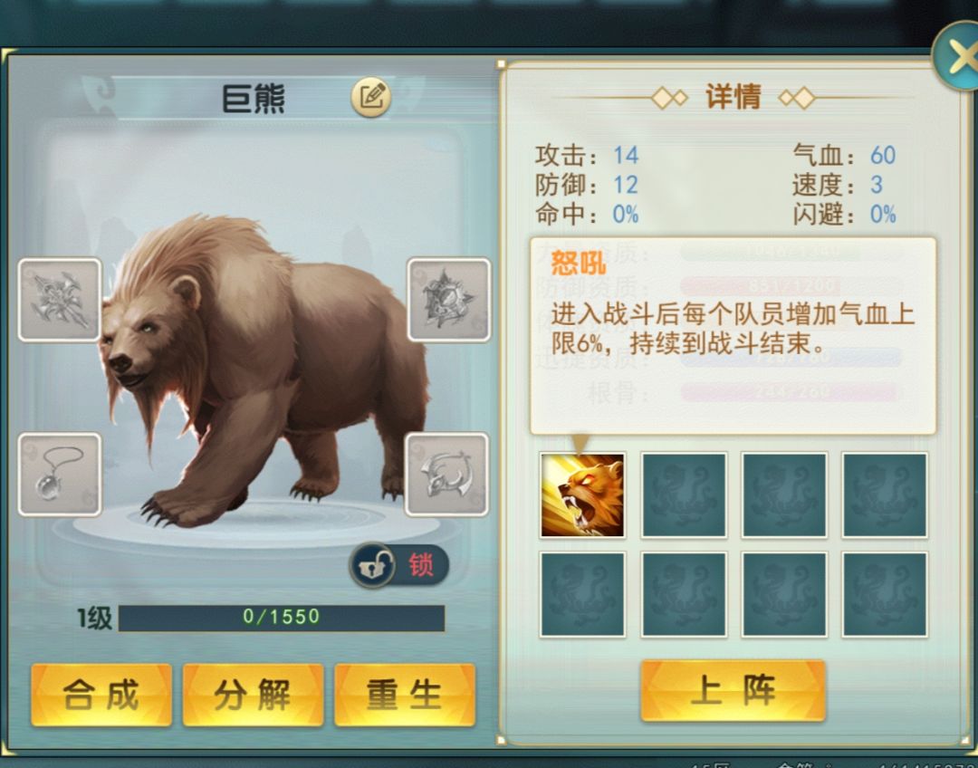Viewport: 978px width, 768px height.
Task: Click the 分解 decompose button
Action: tap(254, 695)
